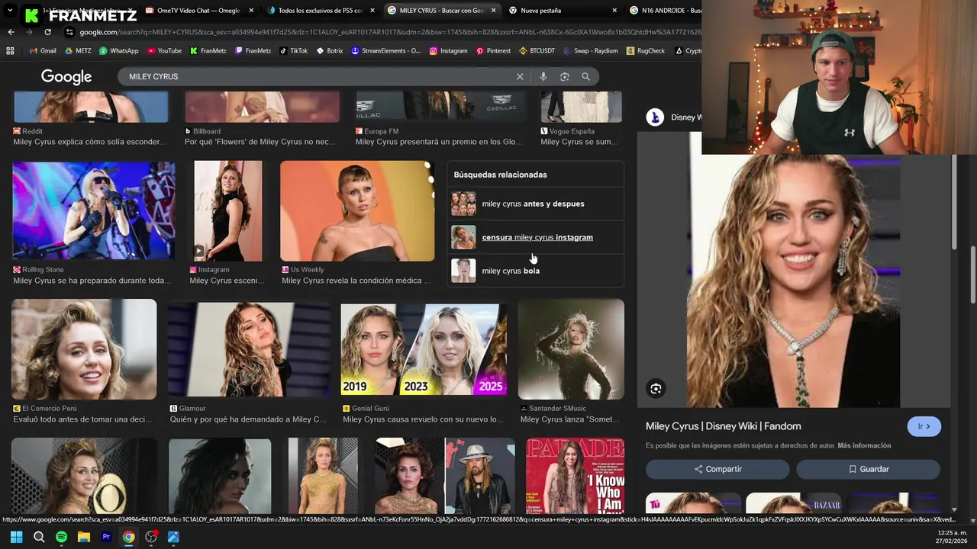
Task: Click the Guardar button
Action: click(x=868, y=469)
